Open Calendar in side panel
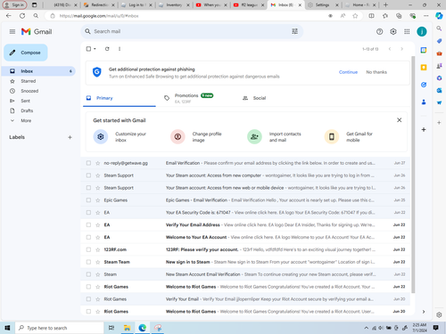Viewport: 446px width, 334px height. [424, 50]
